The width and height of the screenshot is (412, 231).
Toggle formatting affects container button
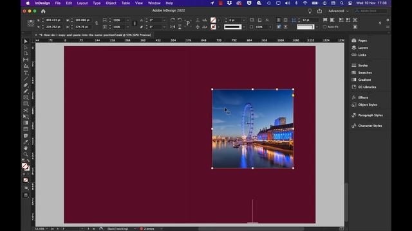pyautogui.click(x=24, y=174)
